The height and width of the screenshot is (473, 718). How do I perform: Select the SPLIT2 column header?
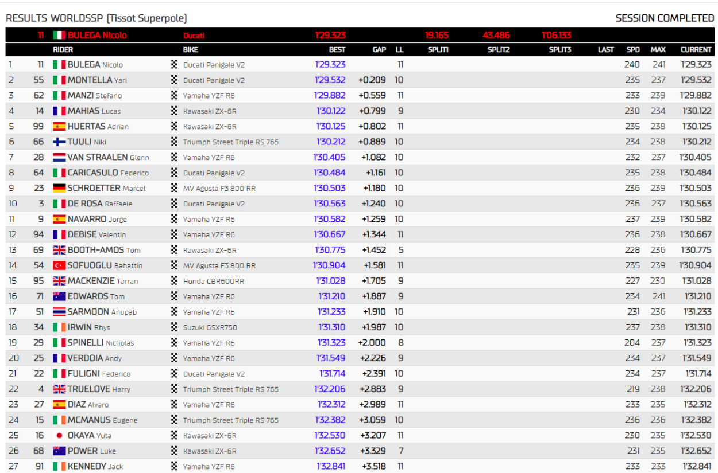499,50
